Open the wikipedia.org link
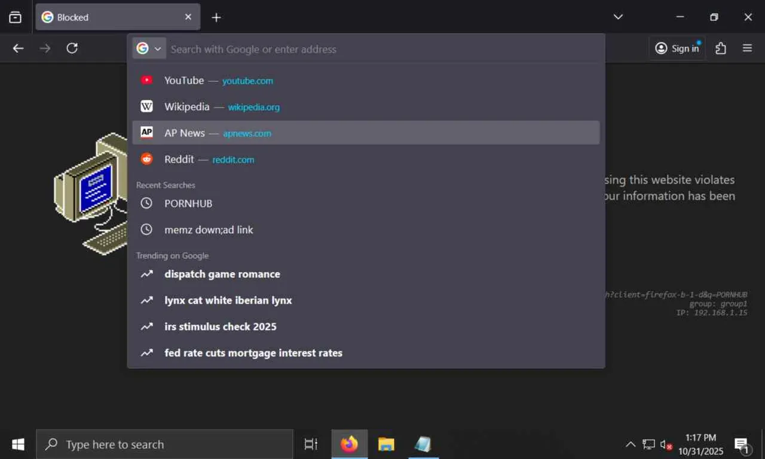 tap(253, 107)
